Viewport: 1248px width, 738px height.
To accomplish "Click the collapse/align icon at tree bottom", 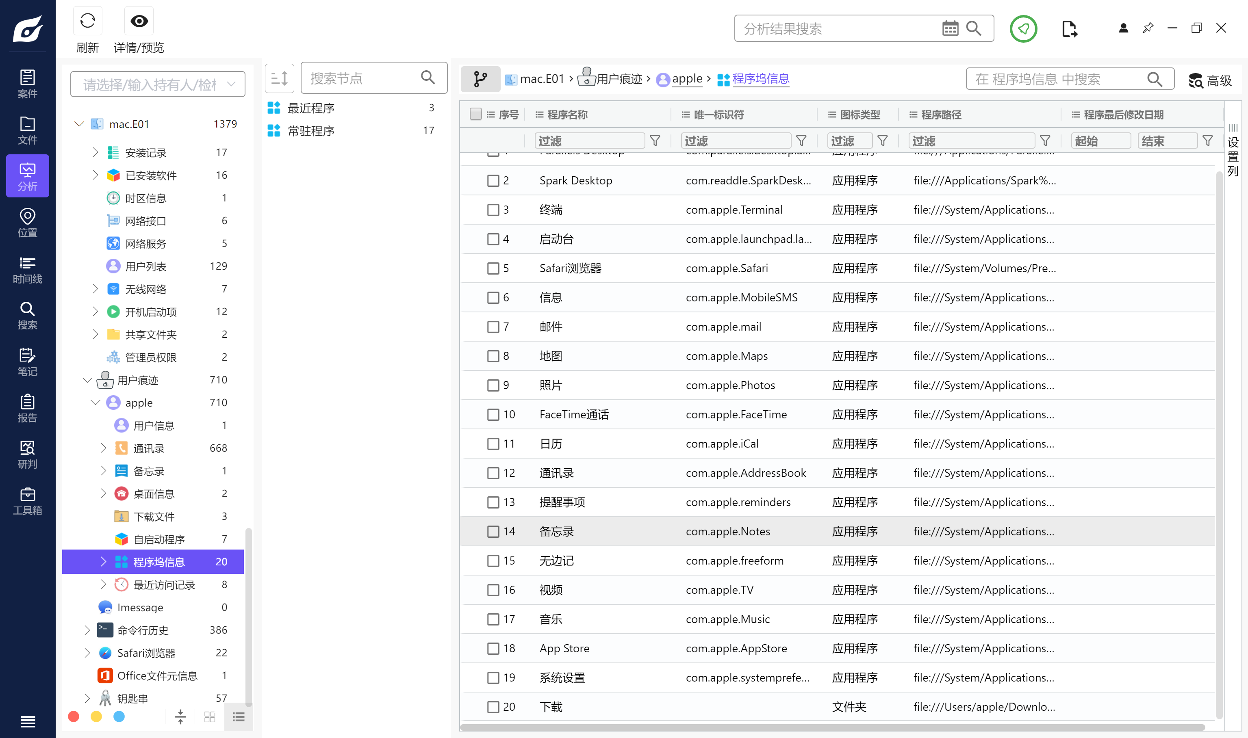I will 180,716.
